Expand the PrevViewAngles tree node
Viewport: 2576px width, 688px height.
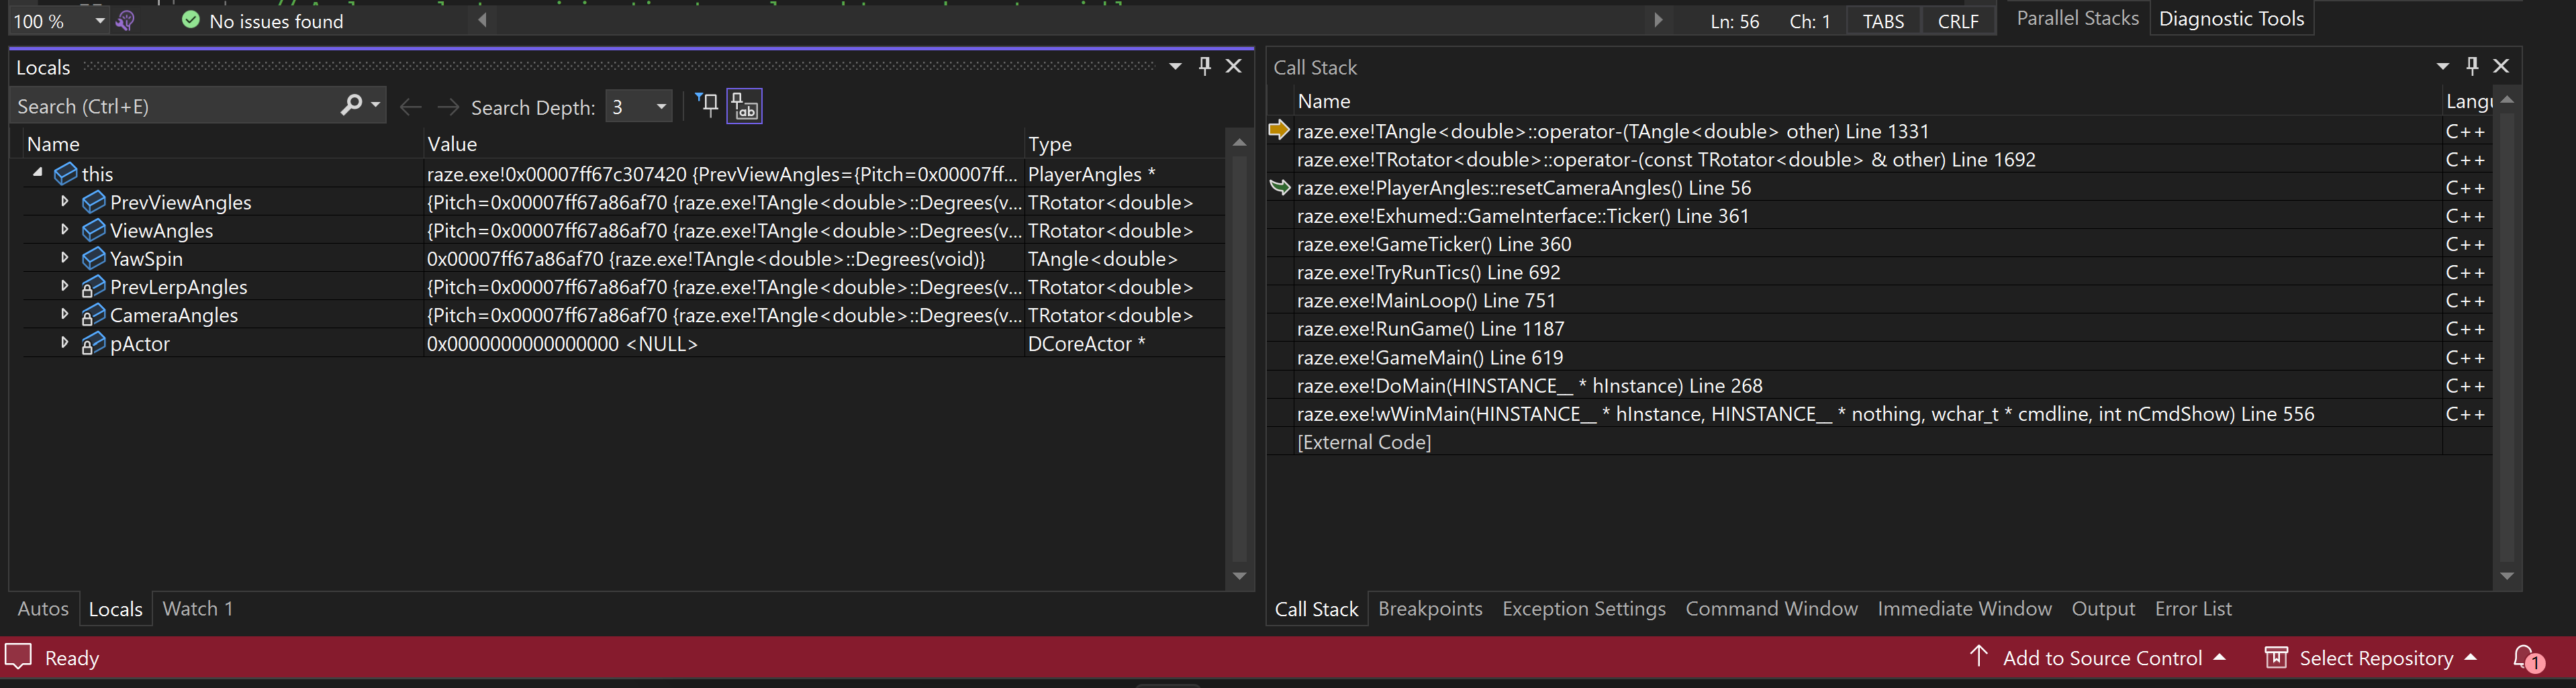pyautogui.click(x=65, y=201)
